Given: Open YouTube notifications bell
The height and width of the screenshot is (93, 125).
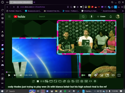Looking at the screenshot, I should [111, 17].
